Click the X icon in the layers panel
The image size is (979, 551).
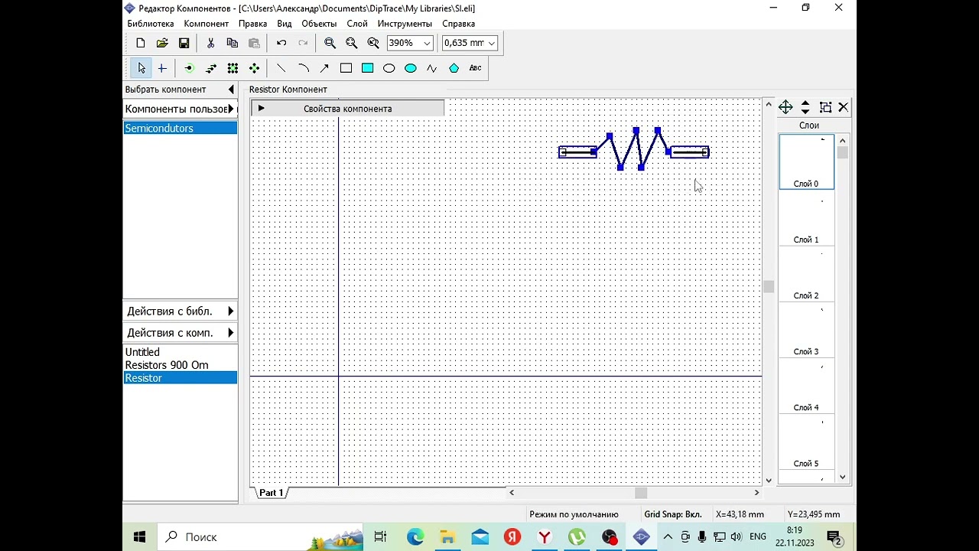tap(843, 107)
